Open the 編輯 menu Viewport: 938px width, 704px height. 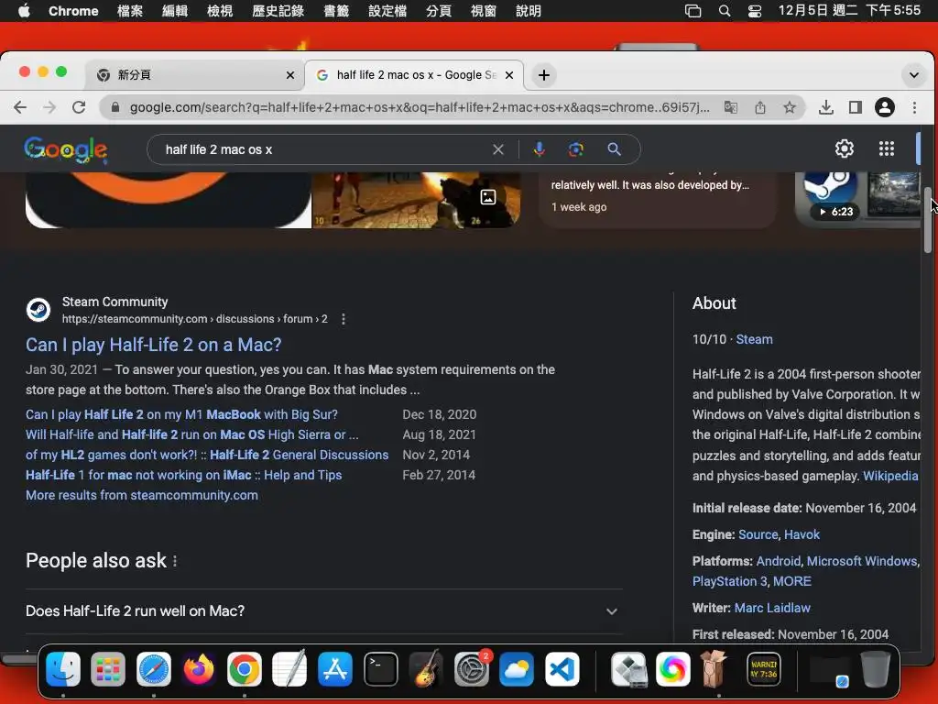[175, 11]
